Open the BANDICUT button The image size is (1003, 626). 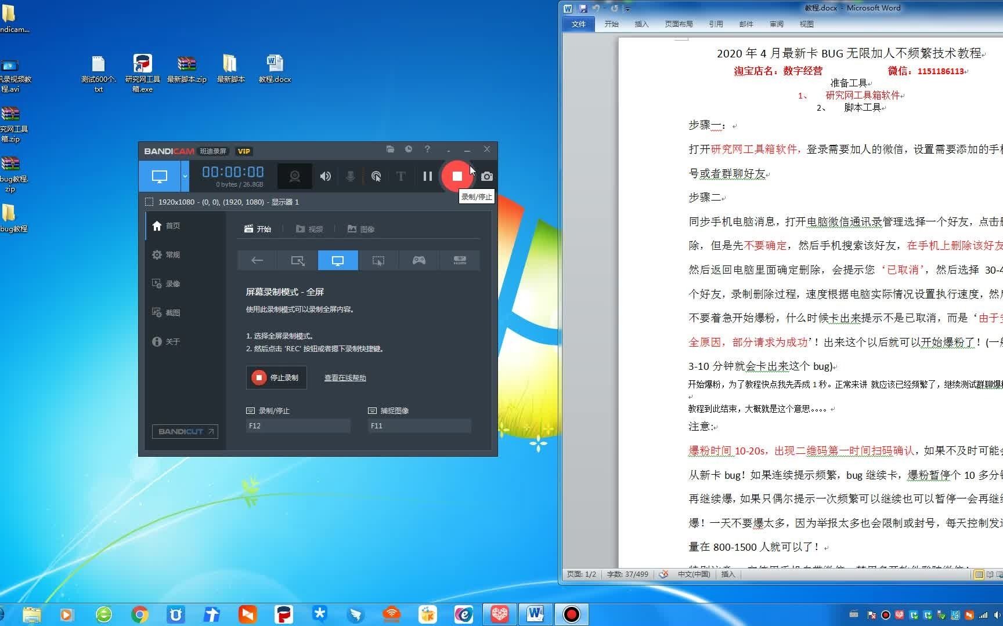tap(185, 431)
